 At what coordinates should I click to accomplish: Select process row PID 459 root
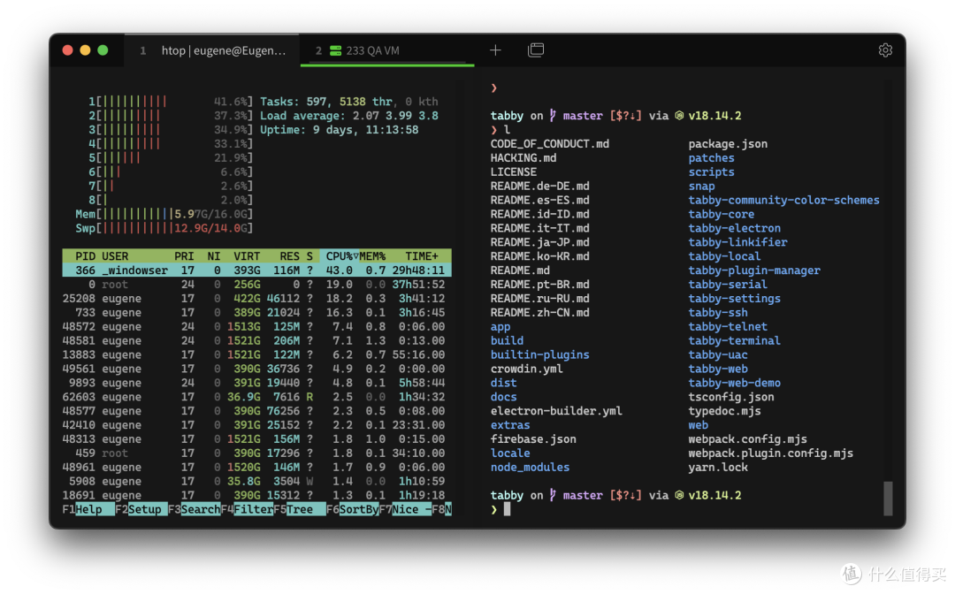coord(256,453)
